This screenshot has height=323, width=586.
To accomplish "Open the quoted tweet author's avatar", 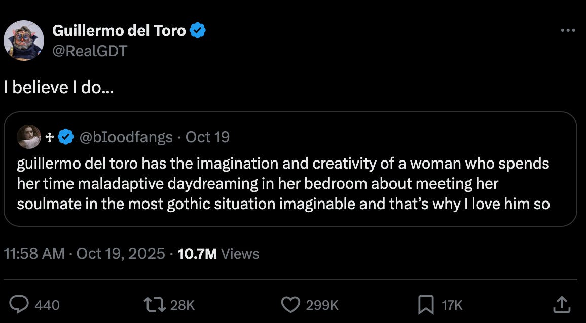I will 29,137.
